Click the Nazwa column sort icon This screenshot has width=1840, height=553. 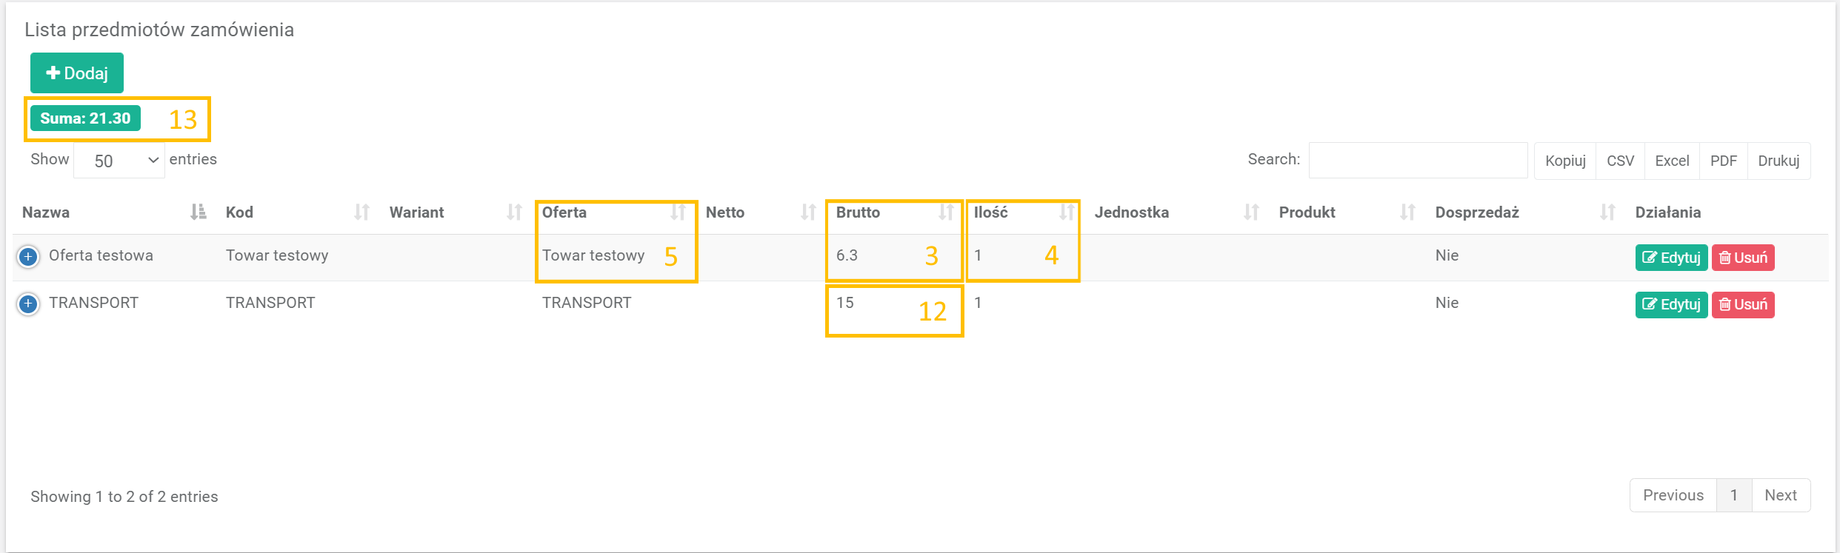pyautogui.click(x=198, y=212)
